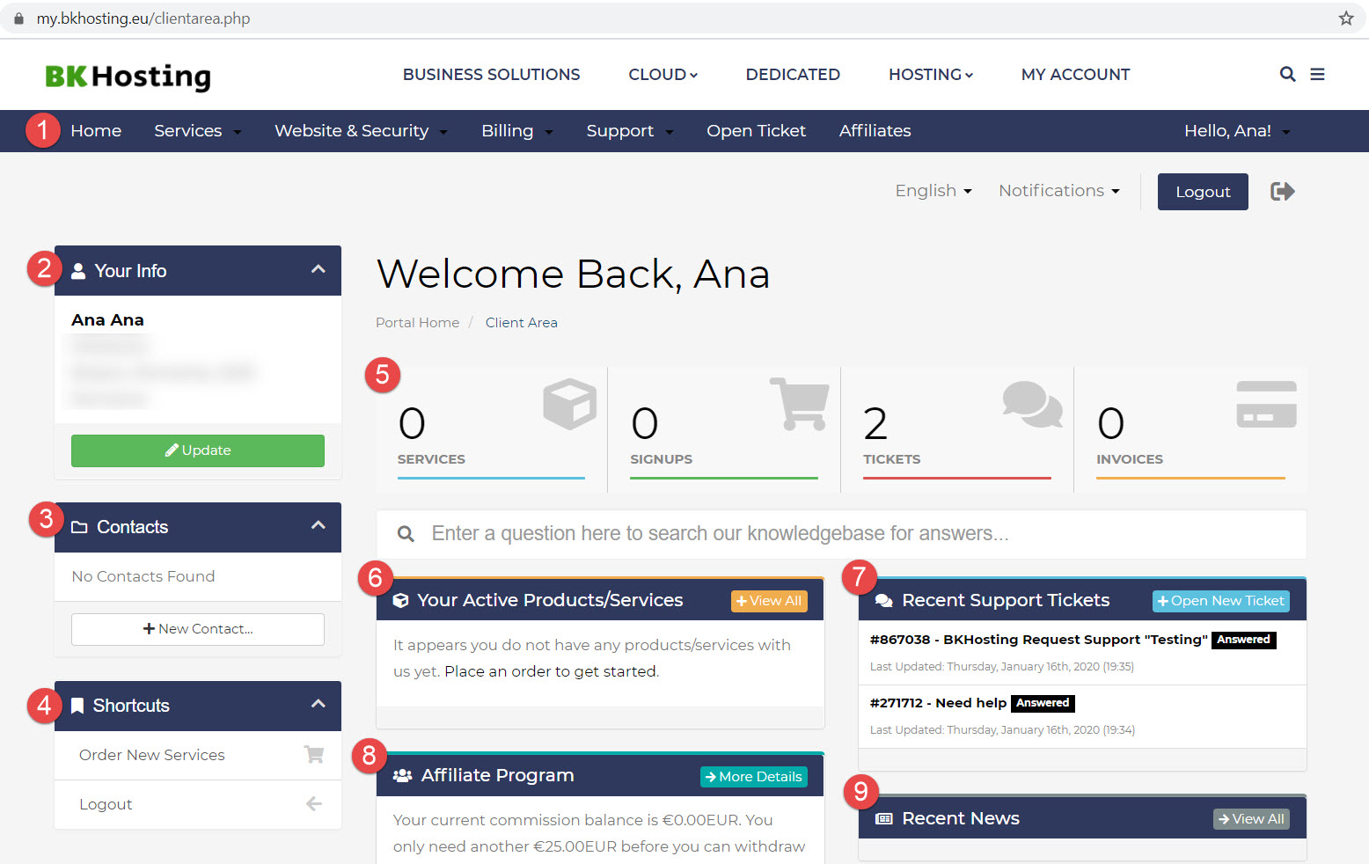The image size is (1369, 864).
Task: Click More Details in Affiliate Program
Action: (754, 777)
